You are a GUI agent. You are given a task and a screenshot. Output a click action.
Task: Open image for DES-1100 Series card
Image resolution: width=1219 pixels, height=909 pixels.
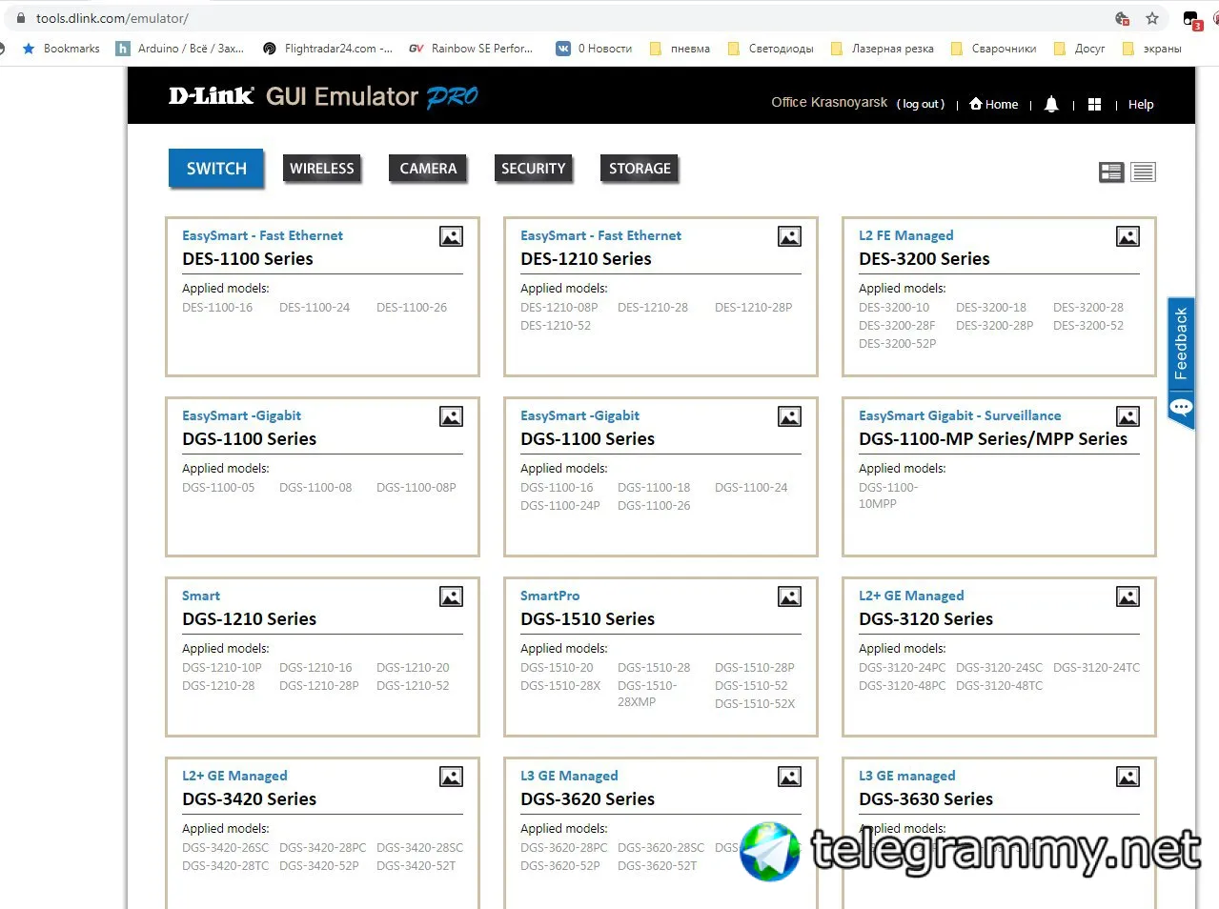451,236
